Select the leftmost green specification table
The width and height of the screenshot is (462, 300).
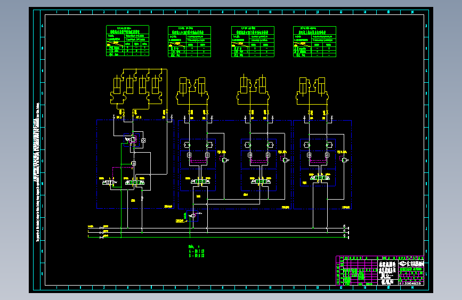point(127,41)
